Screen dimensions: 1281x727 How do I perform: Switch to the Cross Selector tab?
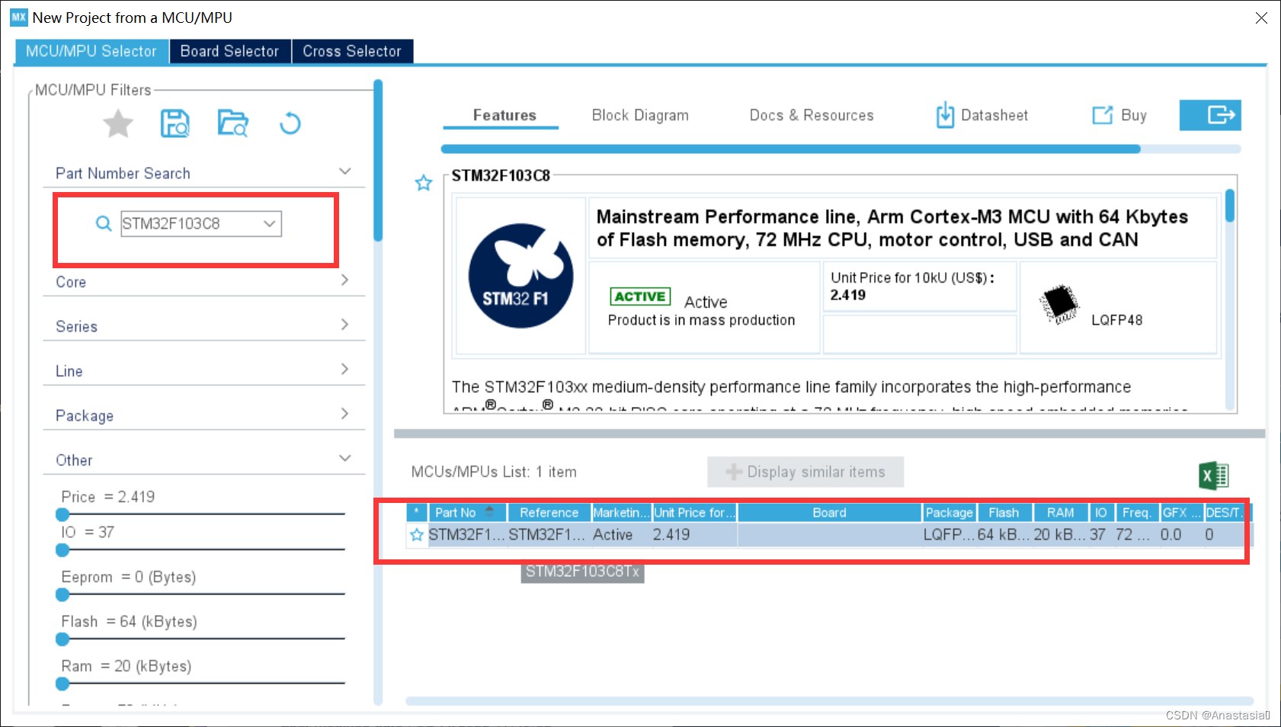click(x=352, y=51)
